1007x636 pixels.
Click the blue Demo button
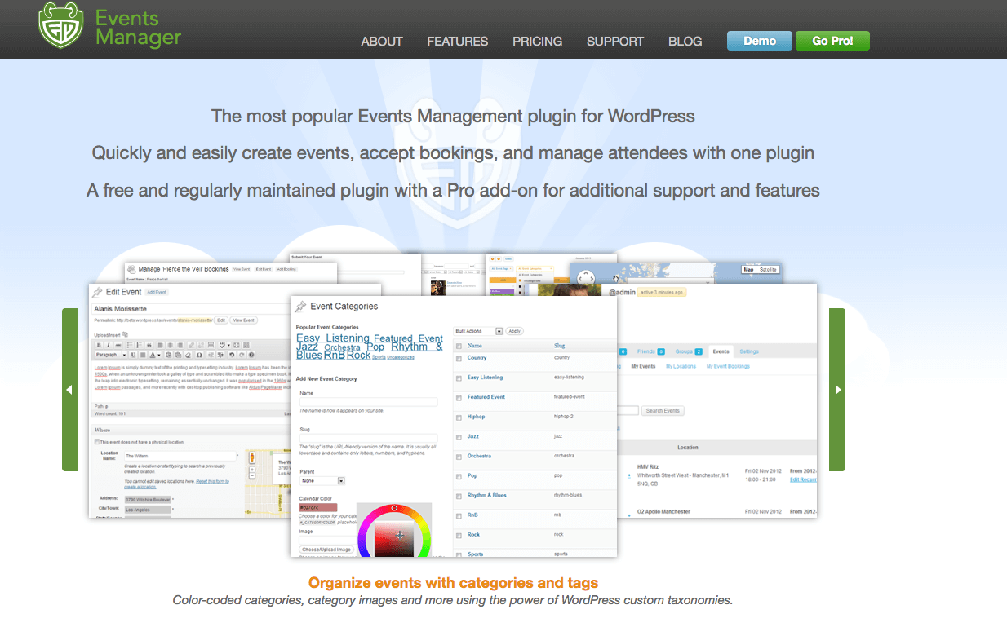[760, 41]
